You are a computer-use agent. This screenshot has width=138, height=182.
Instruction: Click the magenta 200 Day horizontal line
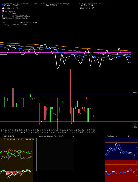[x=65, y=52]
